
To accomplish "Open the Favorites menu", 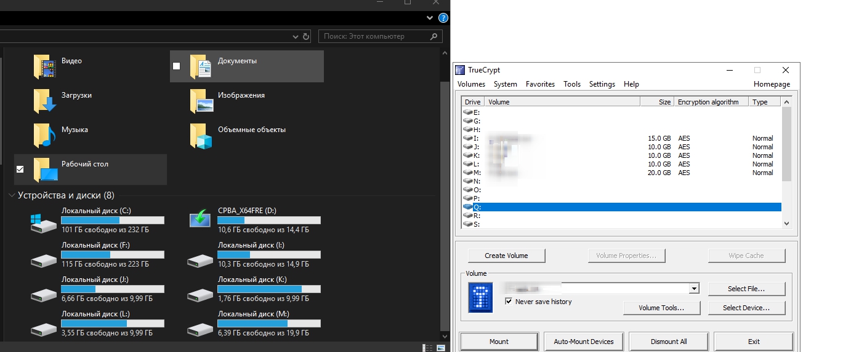I will click(540, 84).
